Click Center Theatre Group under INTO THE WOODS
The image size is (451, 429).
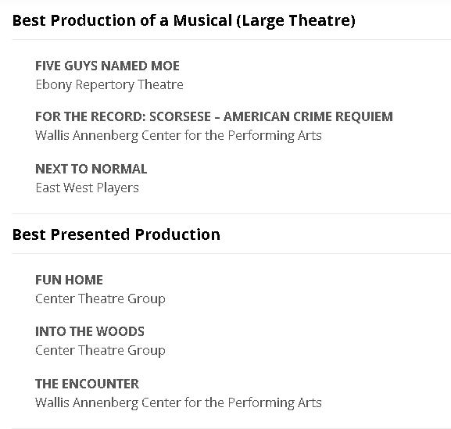[100, 351]
